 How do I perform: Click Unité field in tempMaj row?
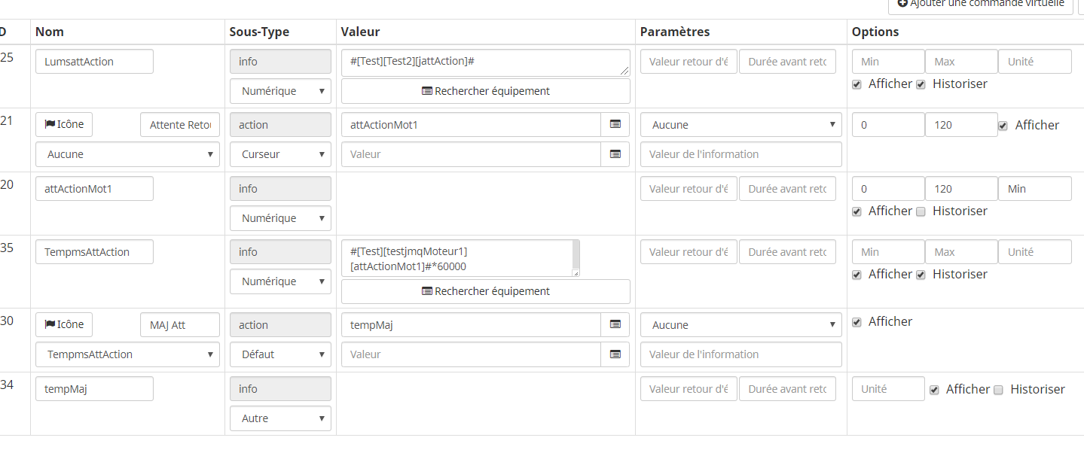pos(887,389)
